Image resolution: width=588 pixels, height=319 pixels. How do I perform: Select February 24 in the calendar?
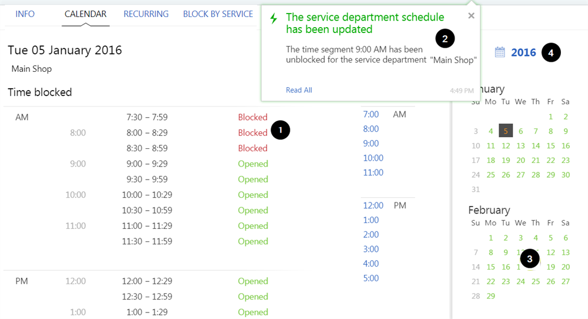(520, 281)
